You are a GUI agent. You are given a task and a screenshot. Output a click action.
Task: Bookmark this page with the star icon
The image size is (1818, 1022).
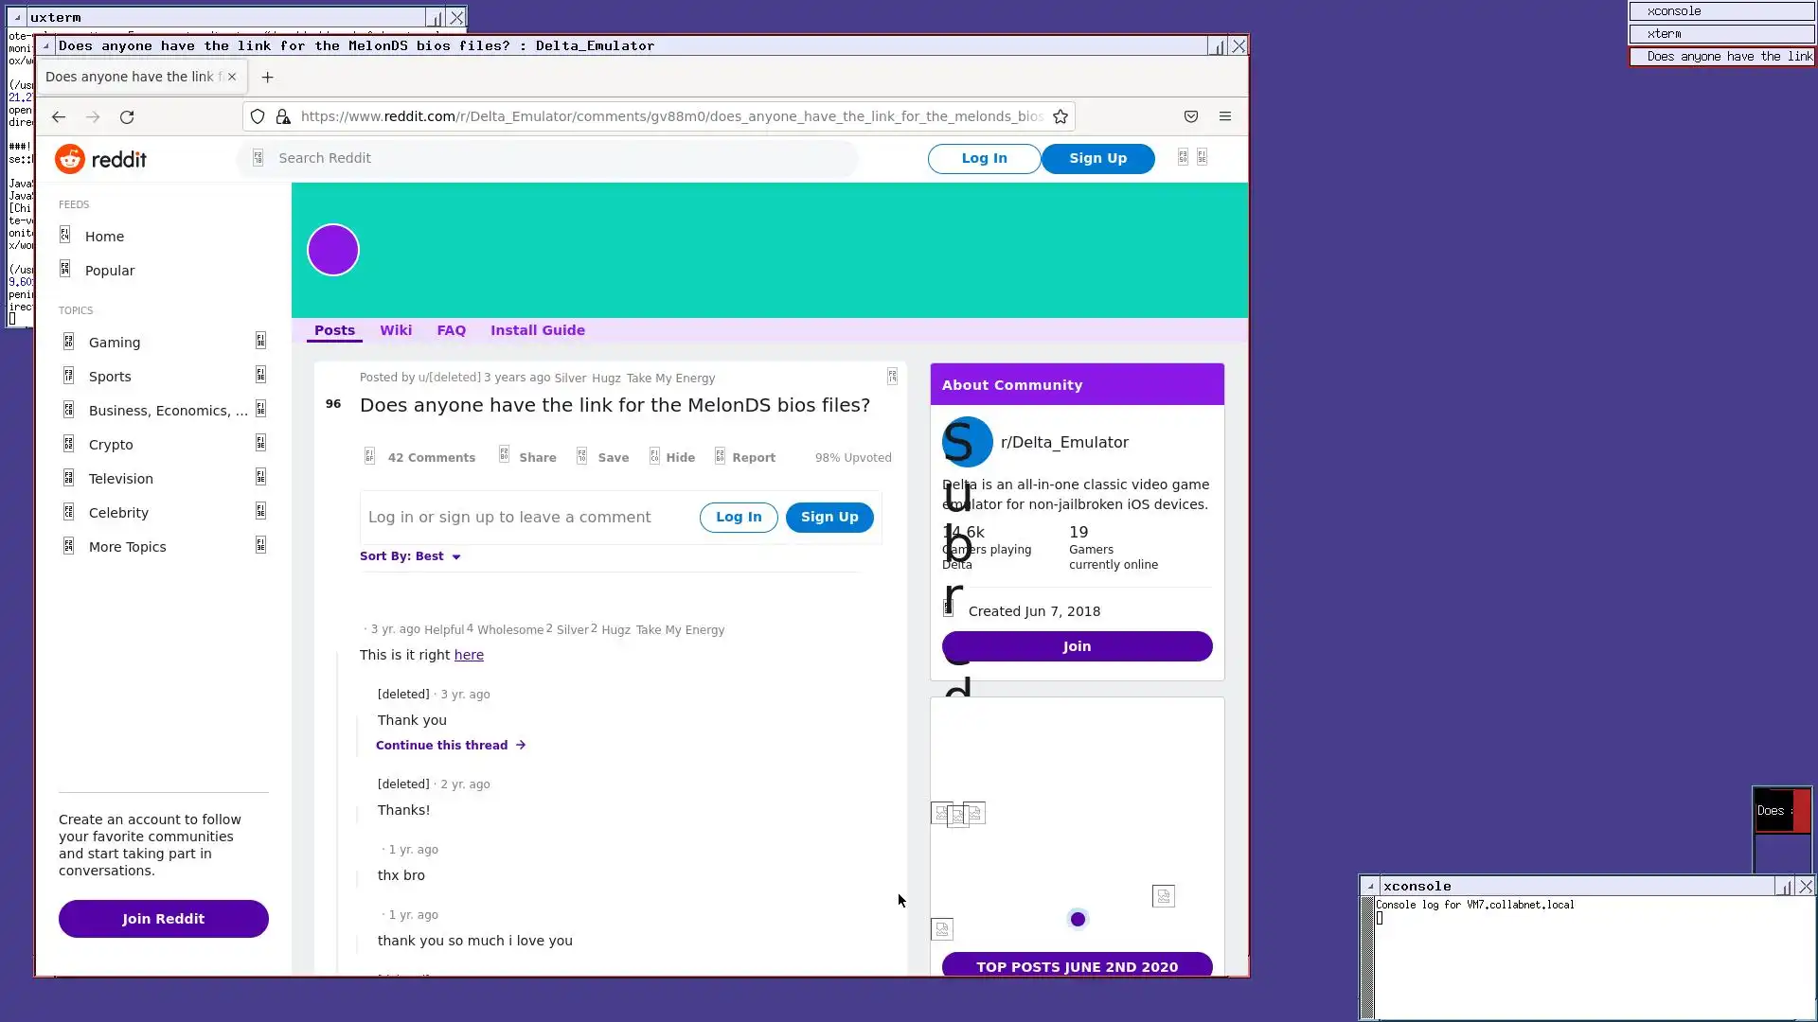[x=1060, y=117]
